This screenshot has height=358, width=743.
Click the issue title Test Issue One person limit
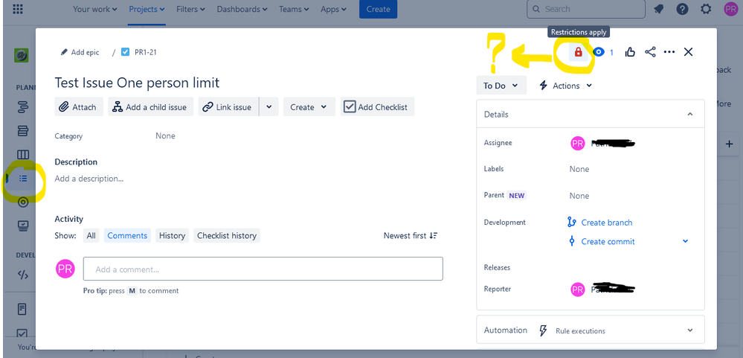click(137, 83)
